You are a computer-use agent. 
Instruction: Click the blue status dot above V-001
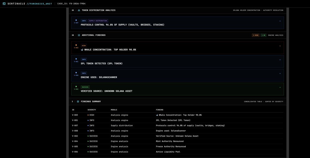click(x=76, y=59)
